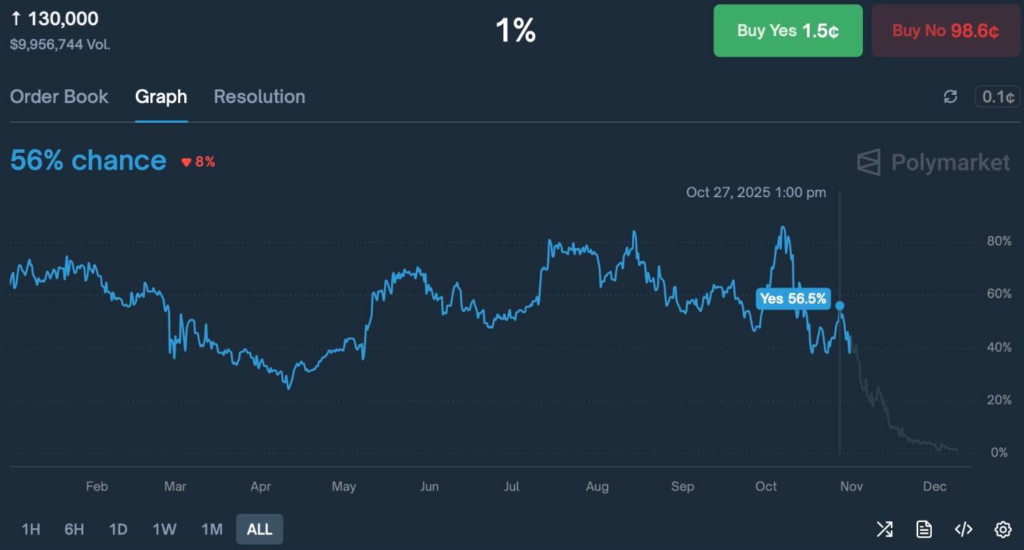The width and height of the screenshot is (1024, 550).
Task: Click the shuffle arrows icon below the chart
Action: [885, 529]
